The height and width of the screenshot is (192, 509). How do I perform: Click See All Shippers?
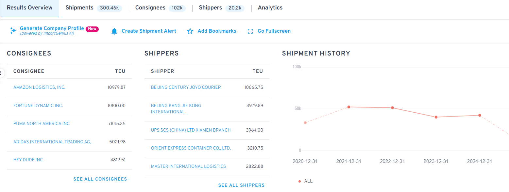coord(242,185)
